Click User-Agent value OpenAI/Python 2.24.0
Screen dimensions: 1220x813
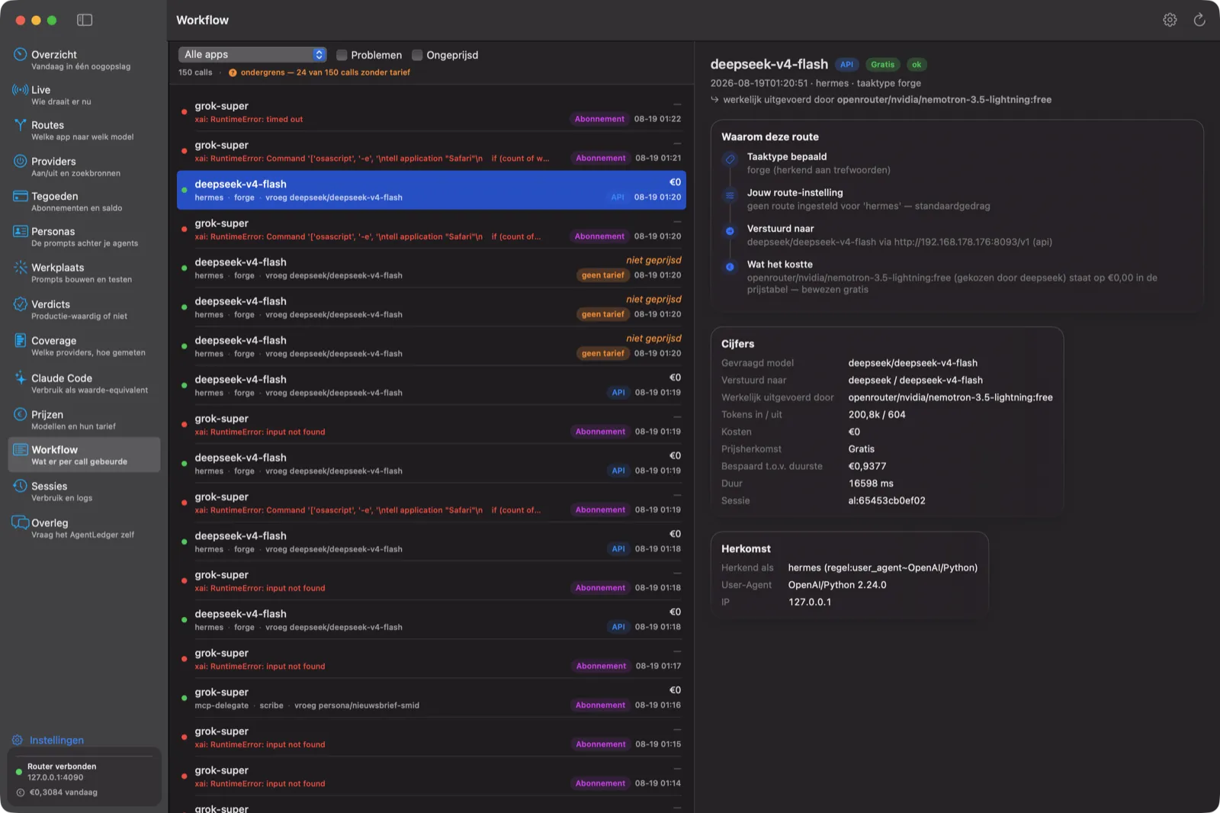tap(837, 585)
